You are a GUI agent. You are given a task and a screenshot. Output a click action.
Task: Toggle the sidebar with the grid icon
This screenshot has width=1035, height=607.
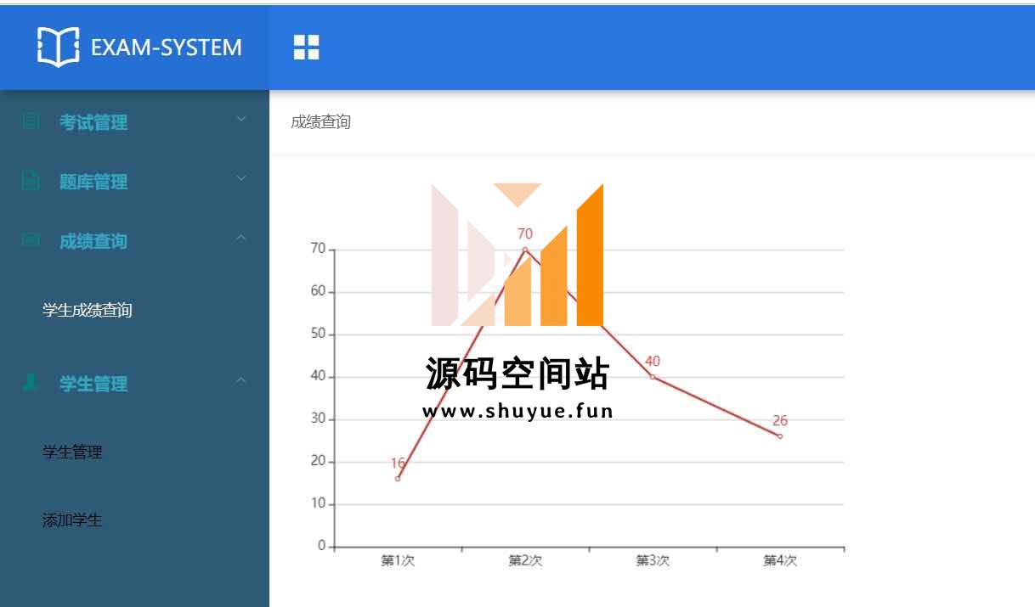click(306, 48)
